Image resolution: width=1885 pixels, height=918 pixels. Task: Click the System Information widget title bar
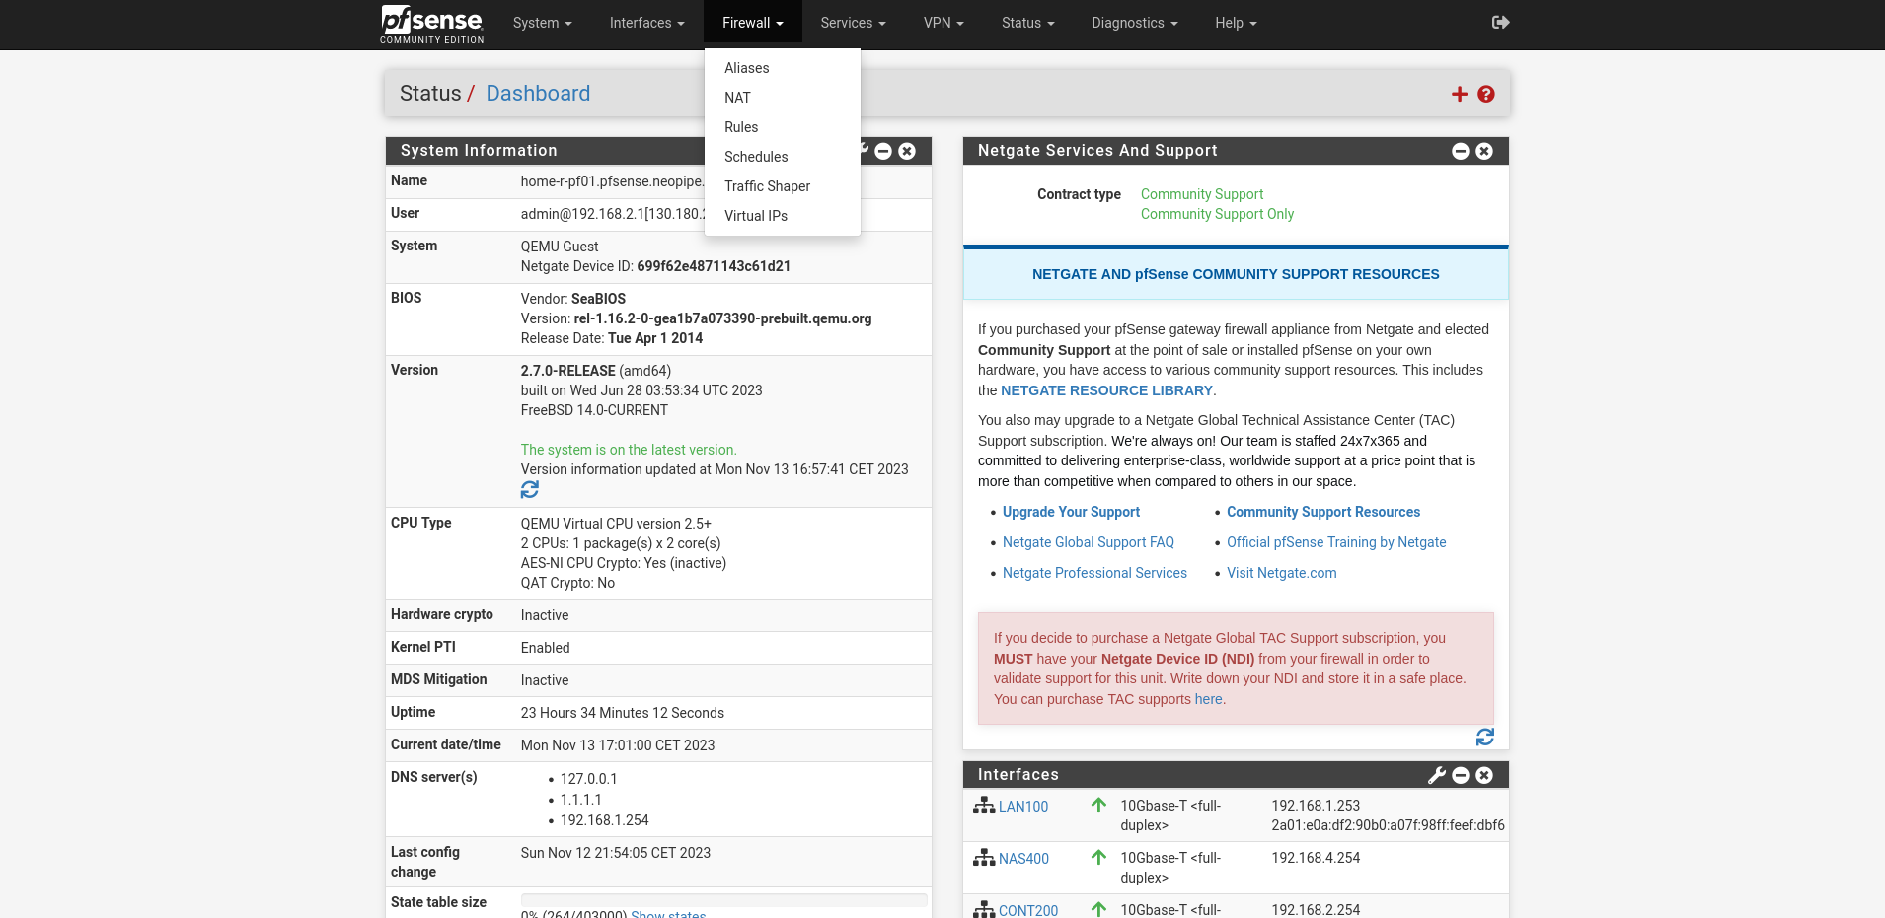coord(658,151)
